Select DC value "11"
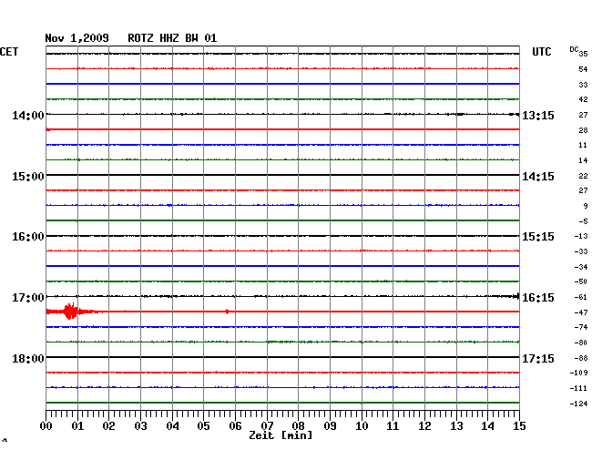 [583, 145]
